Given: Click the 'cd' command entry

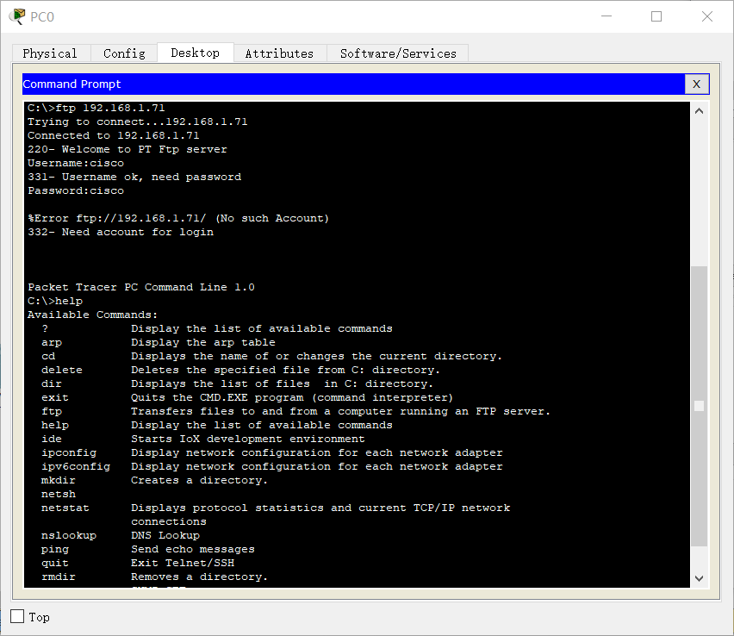Looking at the screenshot, I should 48,357.
